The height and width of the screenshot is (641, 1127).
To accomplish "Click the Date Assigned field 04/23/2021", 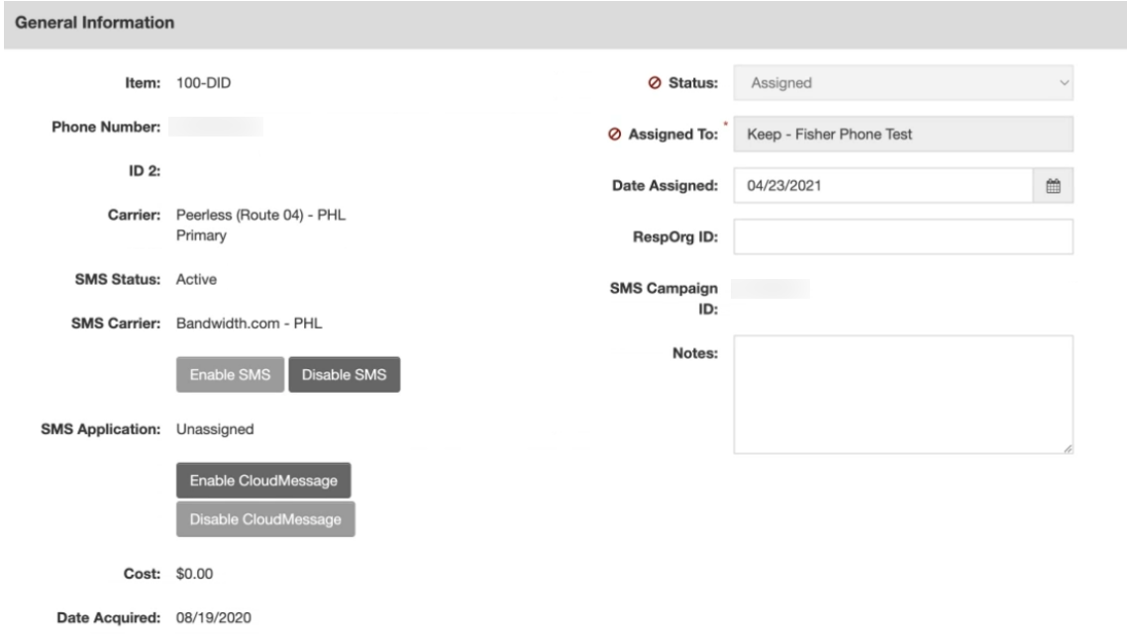I will click(x=883, y=186).
